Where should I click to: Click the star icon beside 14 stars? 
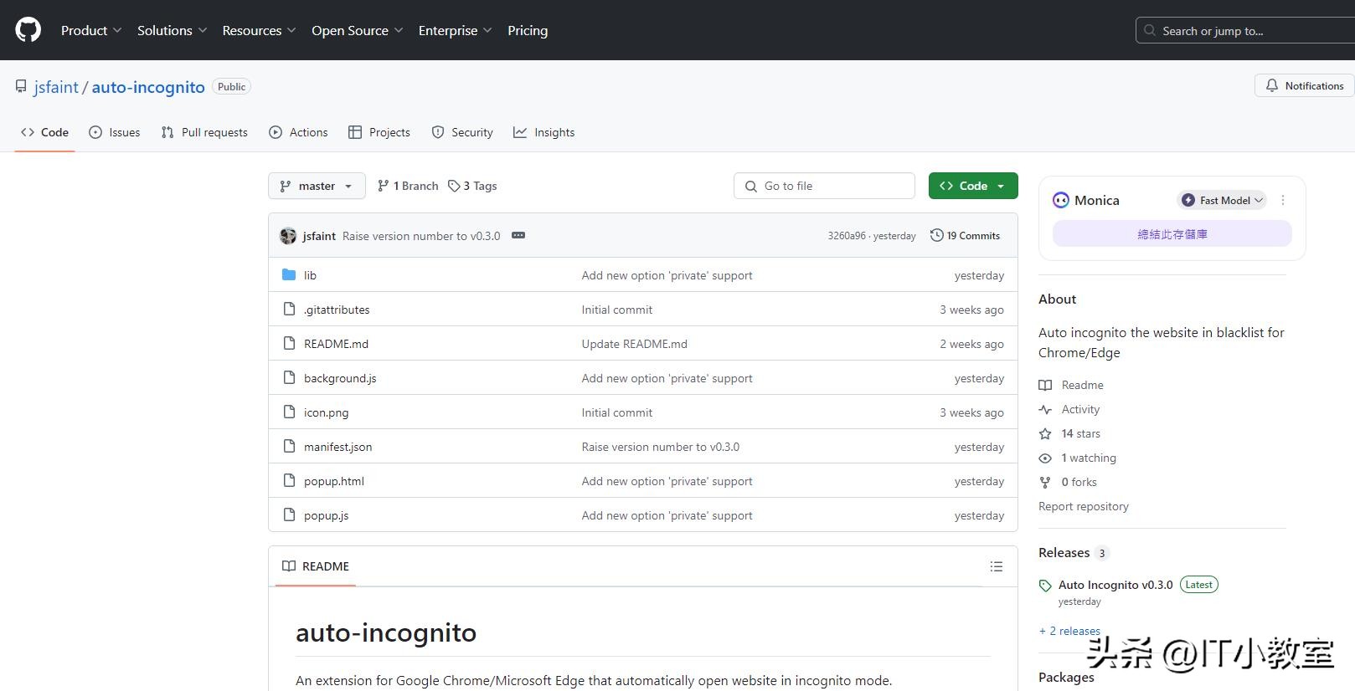tap(1045, 433)
